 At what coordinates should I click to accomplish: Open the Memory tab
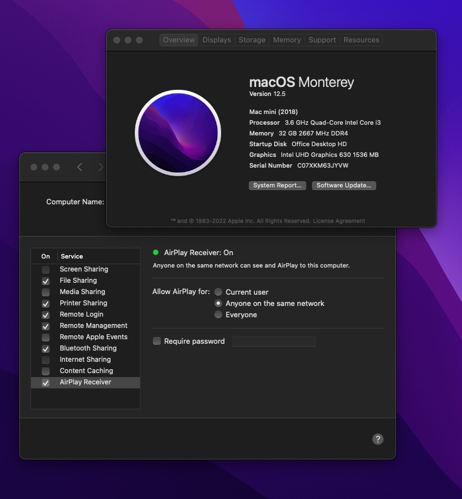tap(287, 40)
